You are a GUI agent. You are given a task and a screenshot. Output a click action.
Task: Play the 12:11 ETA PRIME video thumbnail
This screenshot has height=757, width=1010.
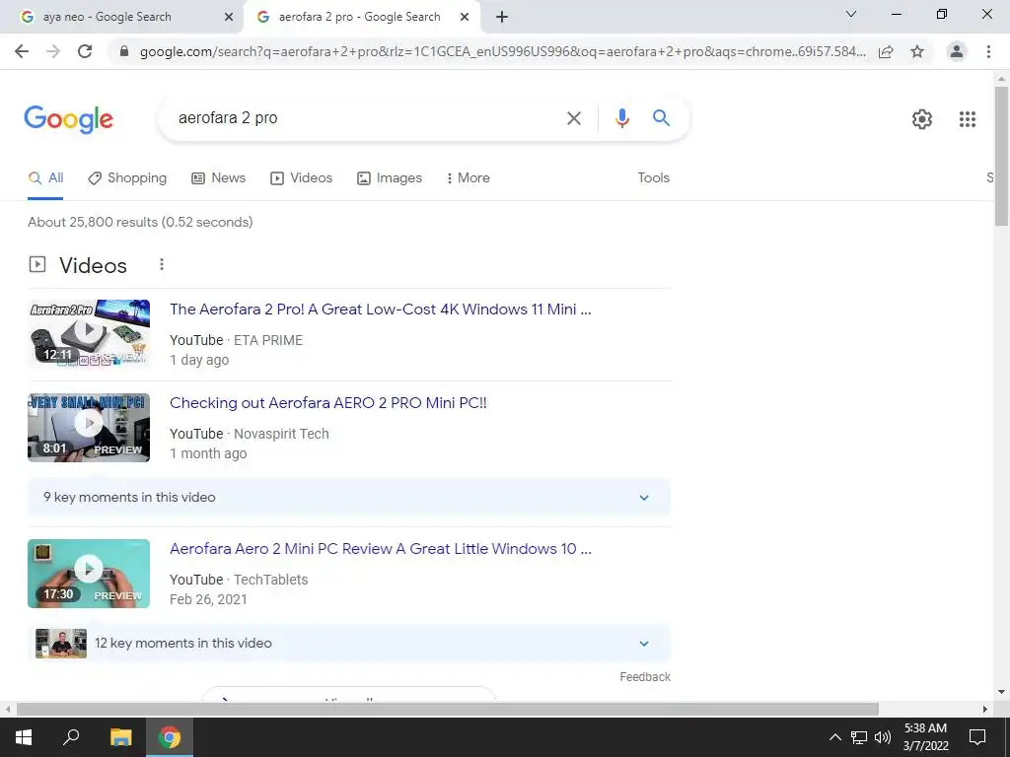coord(89,333)
